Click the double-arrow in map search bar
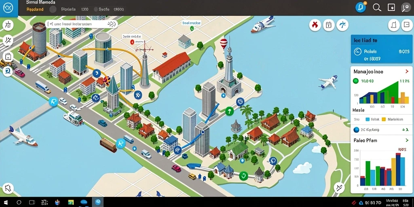414x207 pixels. (x=112, y=24)
